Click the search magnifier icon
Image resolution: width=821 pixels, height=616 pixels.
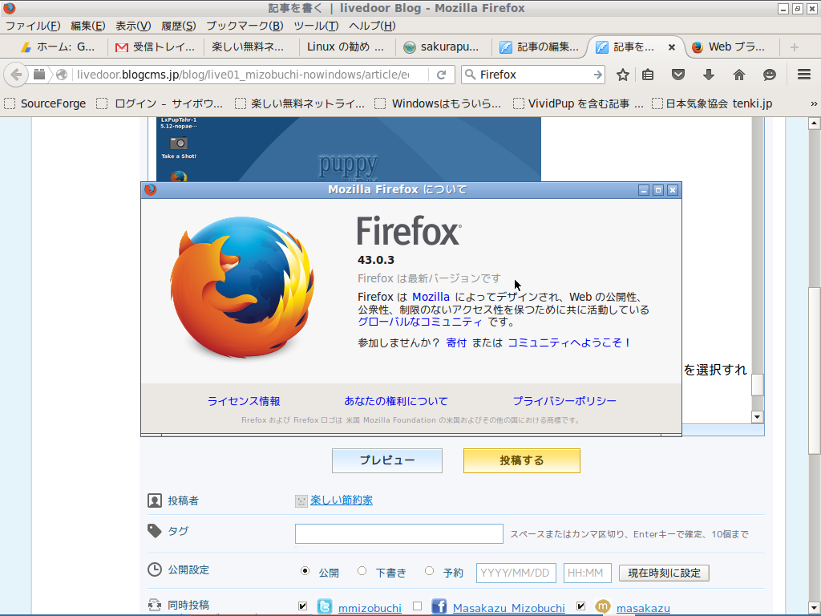click(470, 75)
